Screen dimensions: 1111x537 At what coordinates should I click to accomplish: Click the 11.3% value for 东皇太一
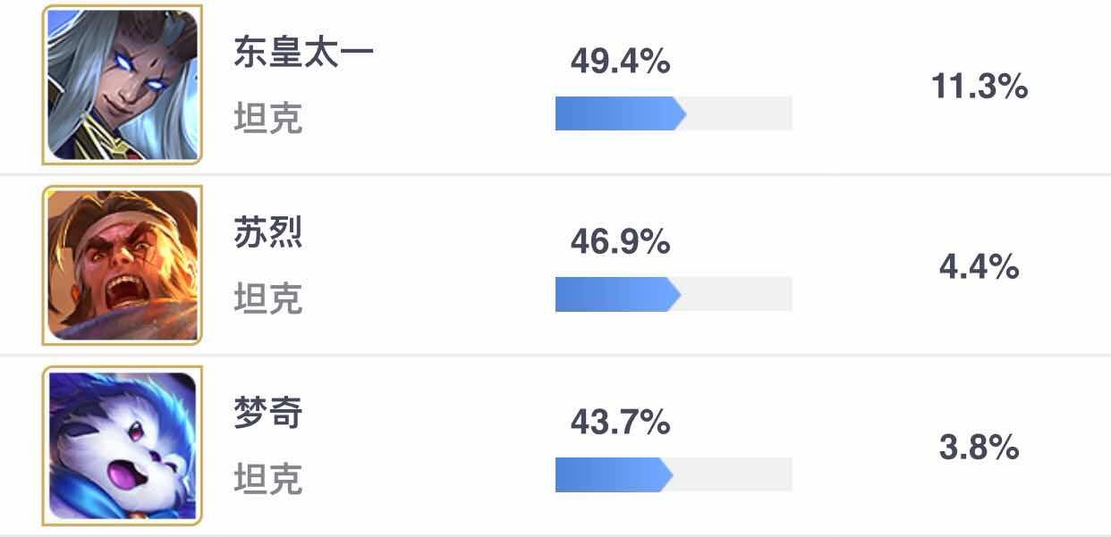[980, 87]
